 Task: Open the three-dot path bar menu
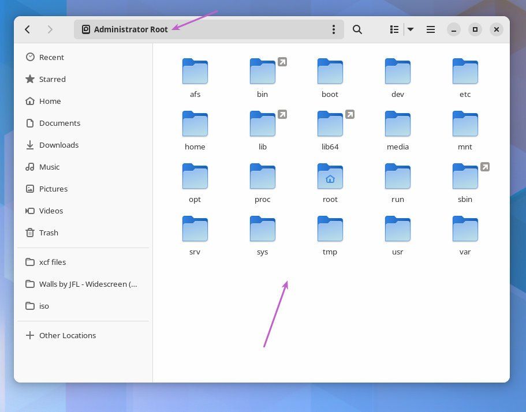point(334,29)
